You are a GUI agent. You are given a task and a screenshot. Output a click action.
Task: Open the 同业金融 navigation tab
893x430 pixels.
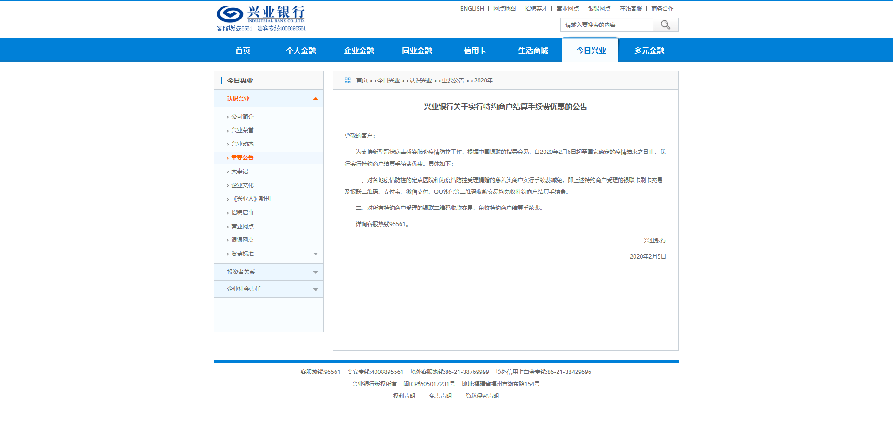(x=417, y=51)
